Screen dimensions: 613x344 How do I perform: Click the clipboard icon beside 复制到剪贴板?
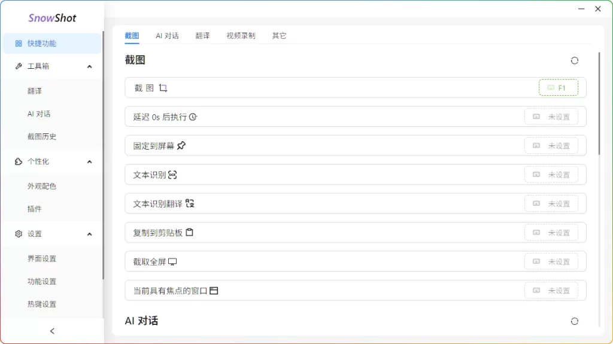(190, 233)
